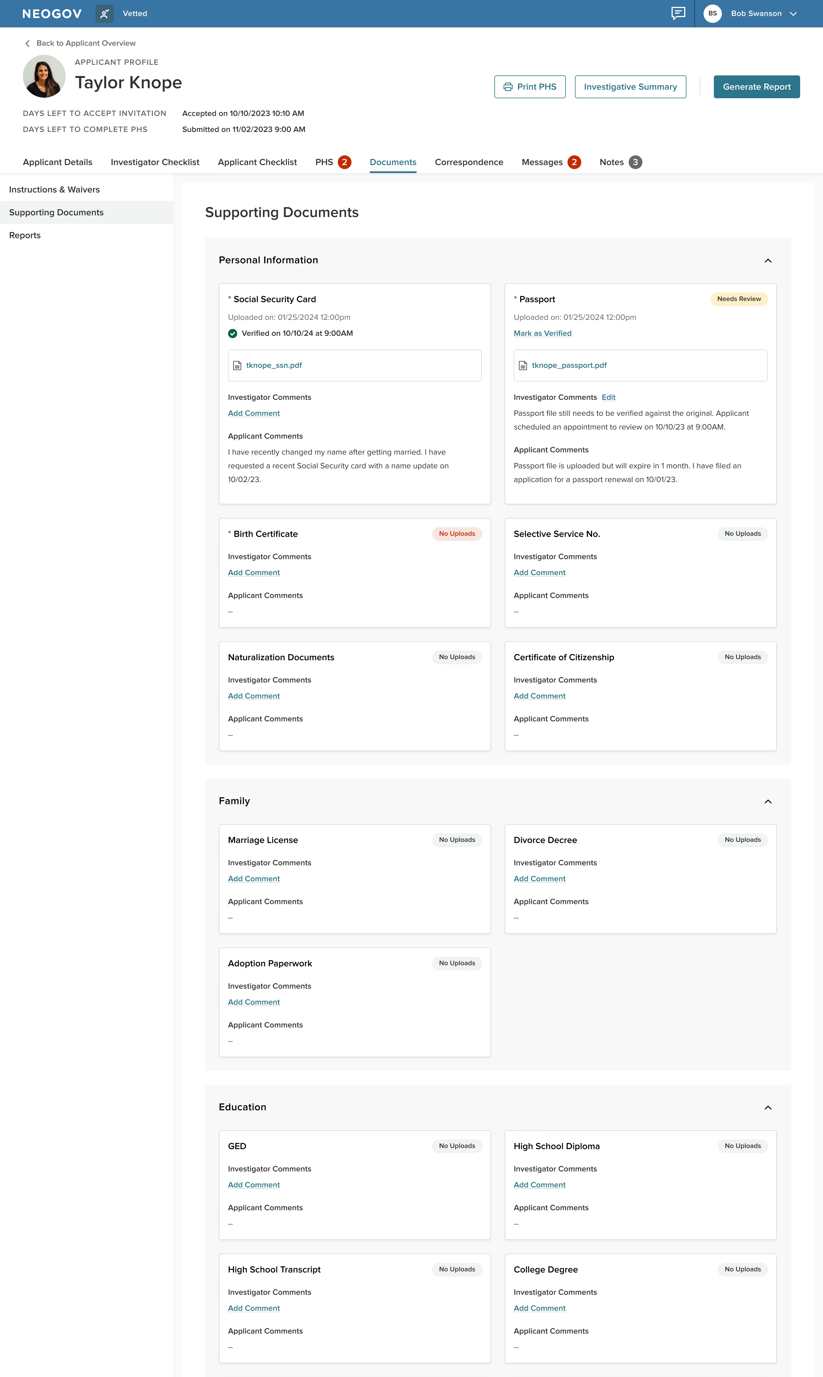Add comment on Social Security Card
This screenshot has height=1377, width=823.
[254, 413]
